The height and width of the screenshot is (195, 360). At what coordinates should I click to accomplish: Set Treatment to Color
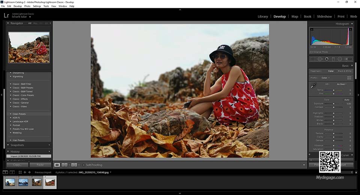[x=331, y=71]
